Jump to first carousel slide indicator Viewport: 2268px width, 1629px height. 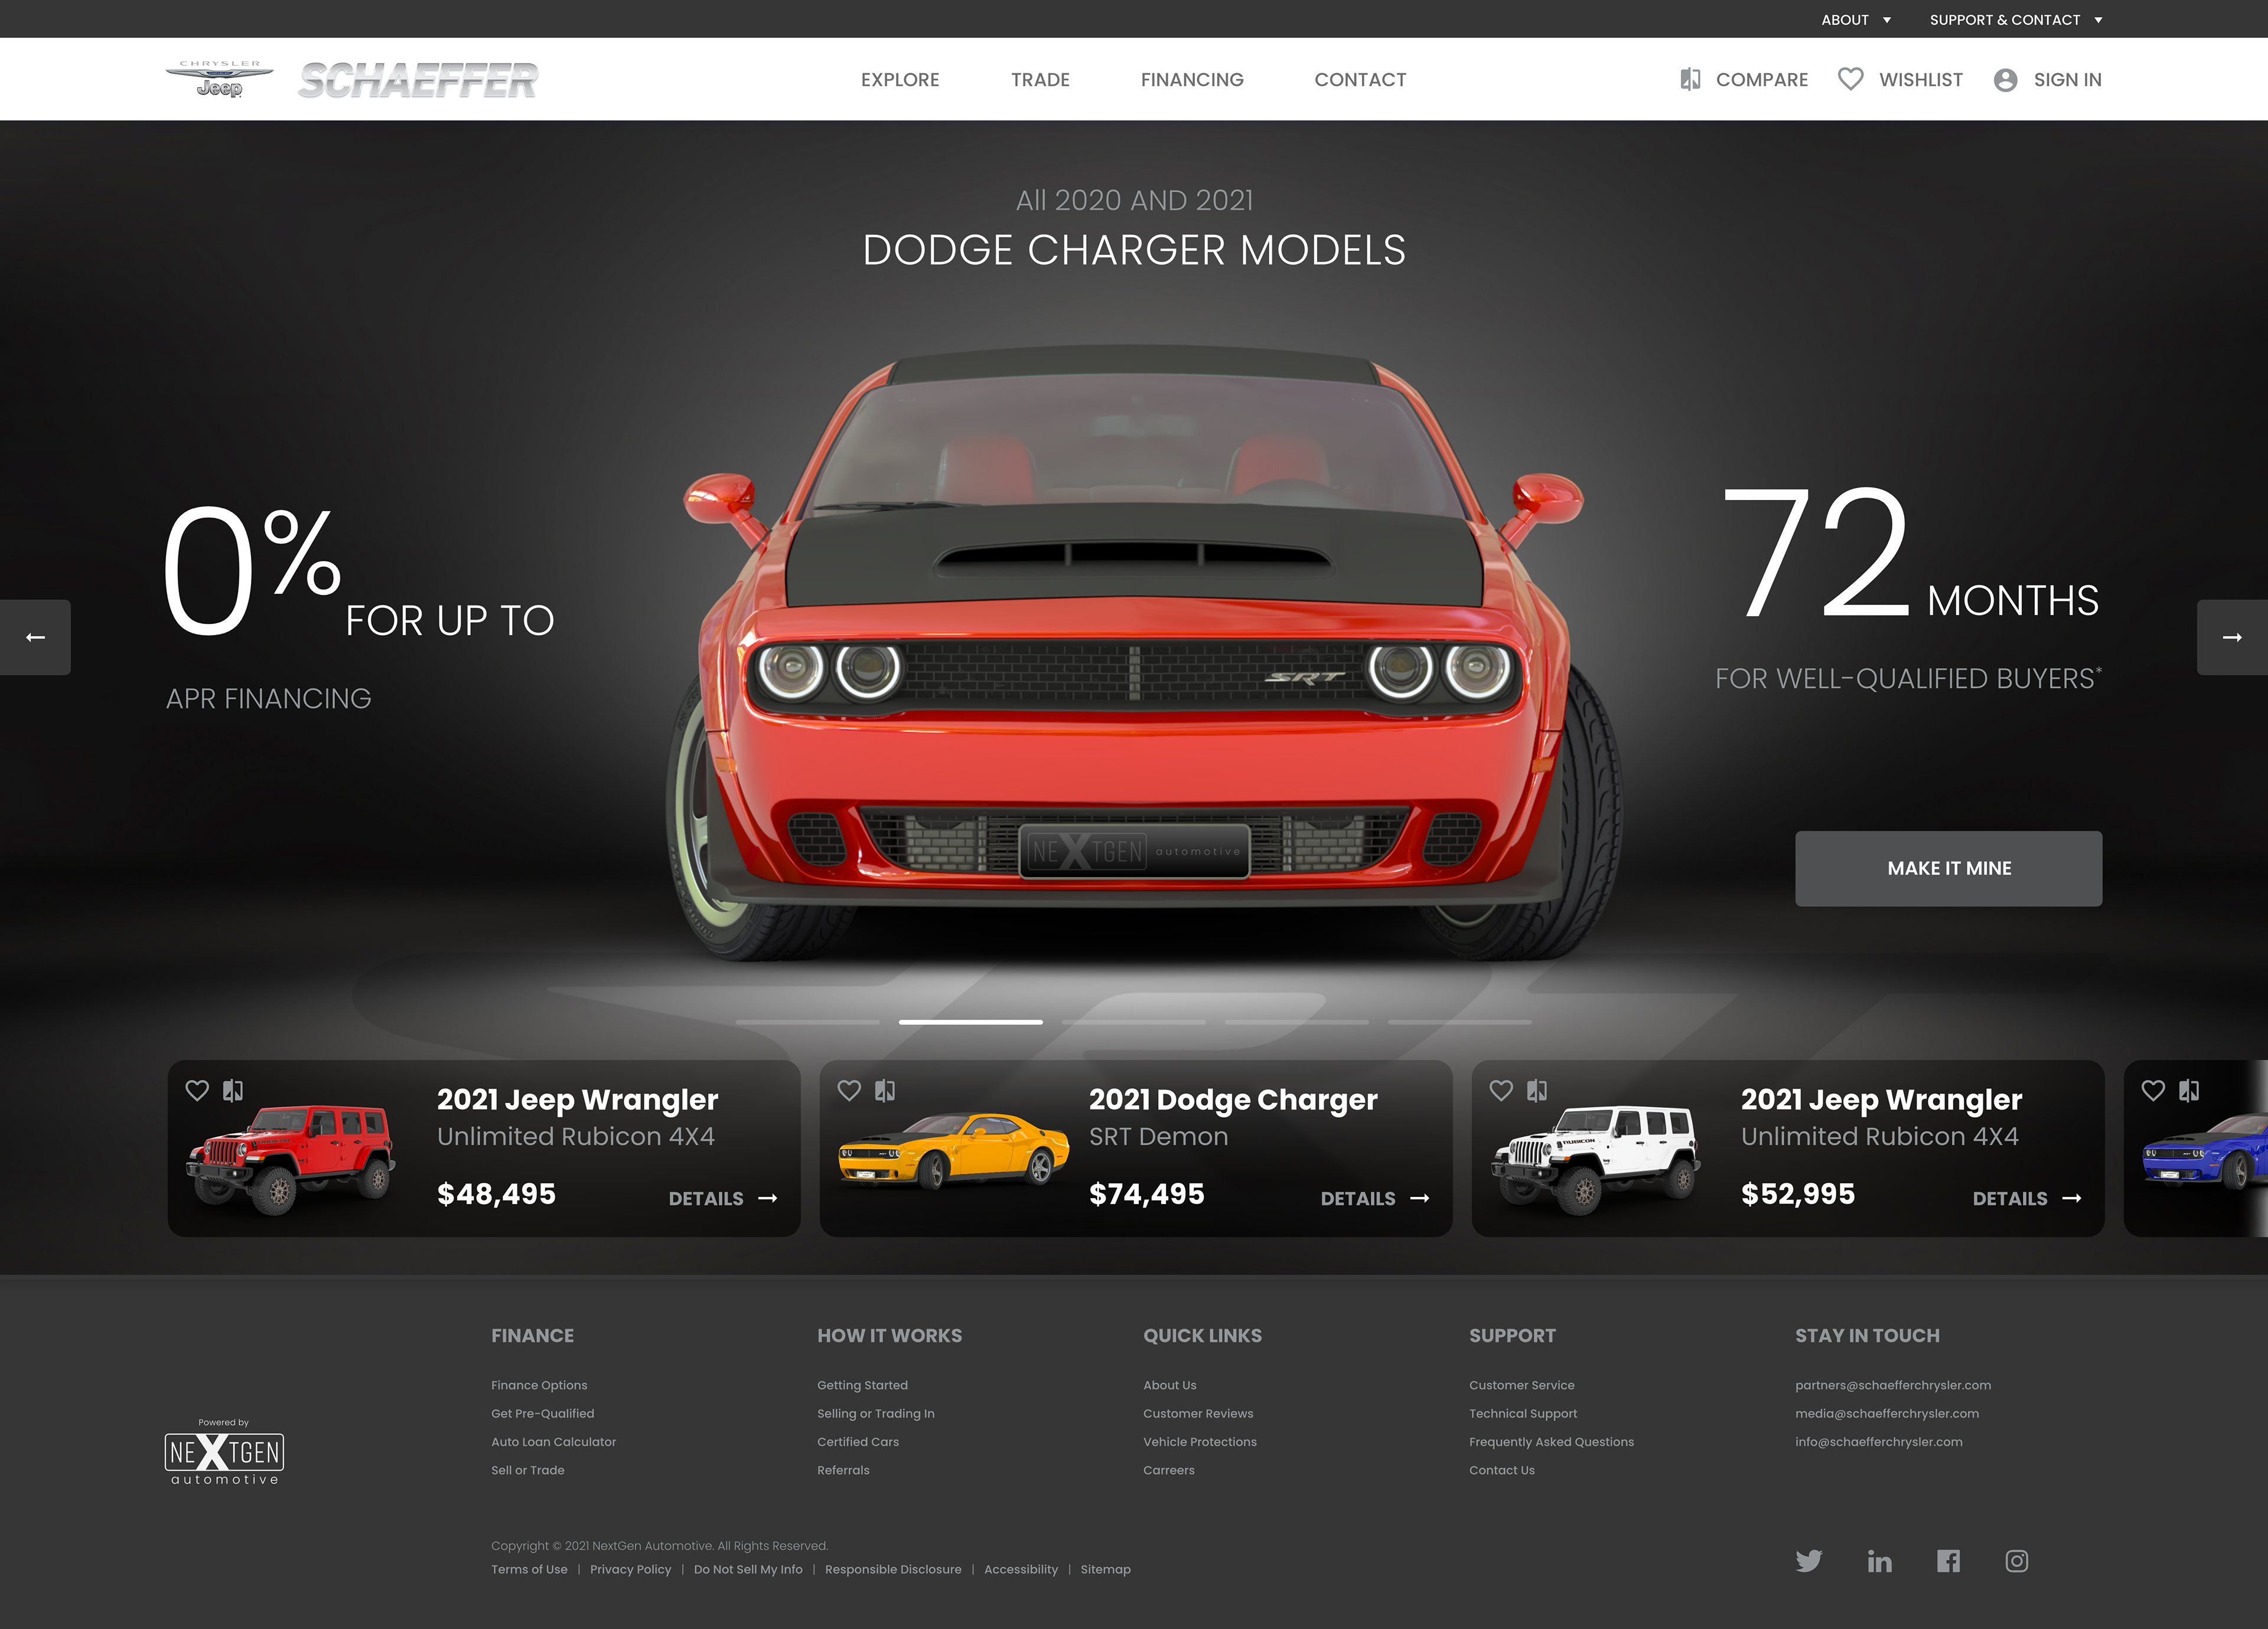(807, 1022)
